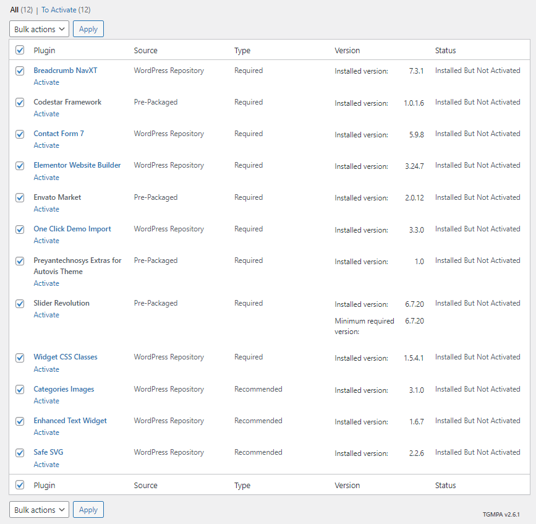This screenshot has width=536, height=524.
Task: Click the Status footer column label
Action: 445,486
